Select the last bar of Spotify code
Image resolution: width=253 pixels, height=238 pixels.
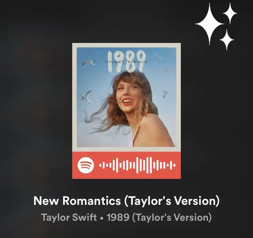click(174, 165)
